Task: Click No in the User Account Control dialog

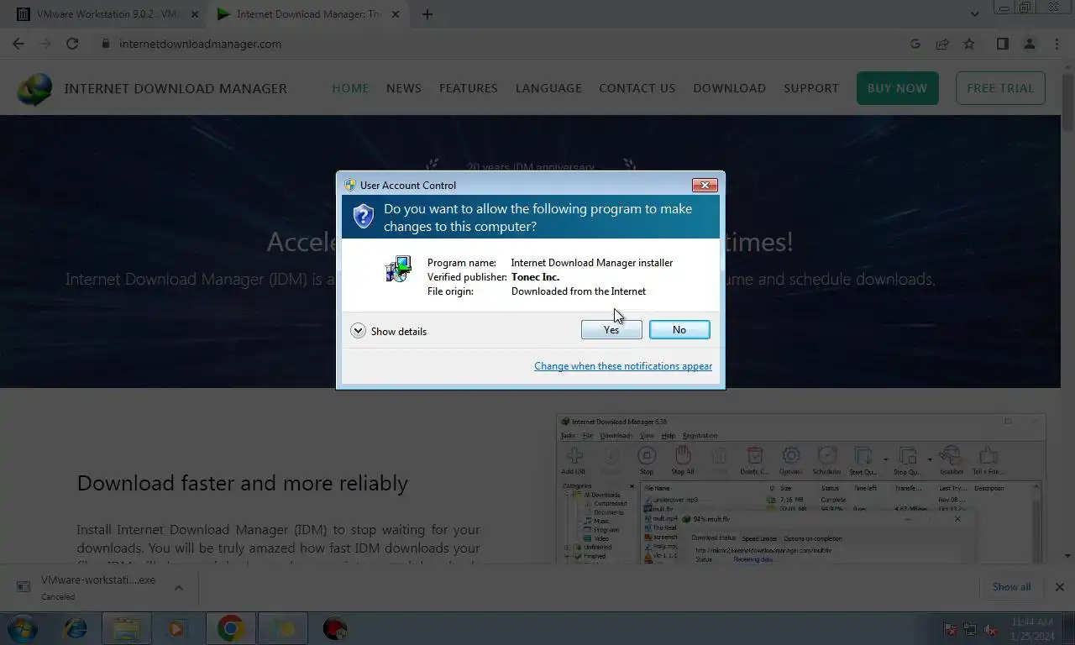Action: (679, 330)
